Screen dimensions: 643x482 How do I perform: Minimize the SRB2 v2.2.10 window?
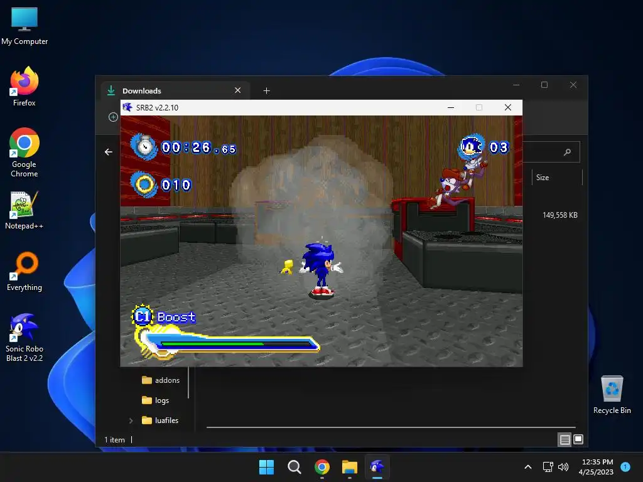(451, 107)
